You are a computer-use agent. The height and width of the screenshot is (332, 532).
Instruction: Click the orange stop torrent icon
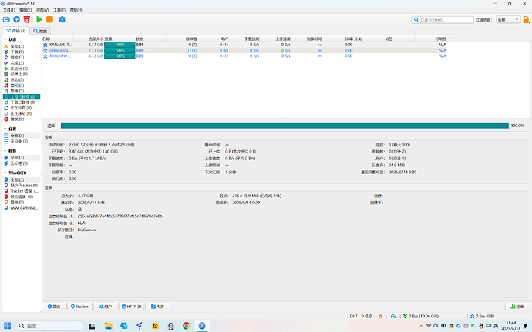click(x=49, y=20)
